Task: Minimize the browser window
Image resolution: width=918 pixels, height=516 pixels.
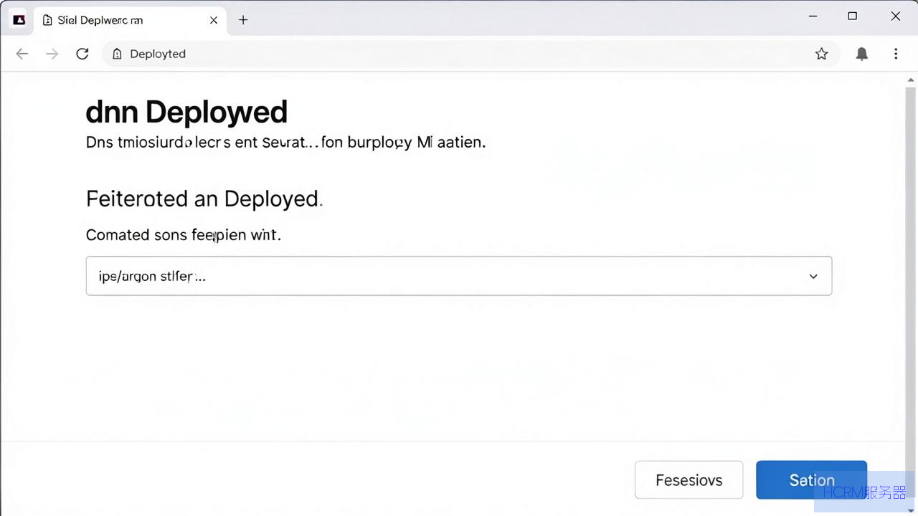Action: click(813, 16)
